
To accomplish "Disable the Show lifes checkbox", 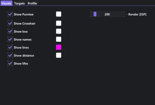I will tap(10, 63).
